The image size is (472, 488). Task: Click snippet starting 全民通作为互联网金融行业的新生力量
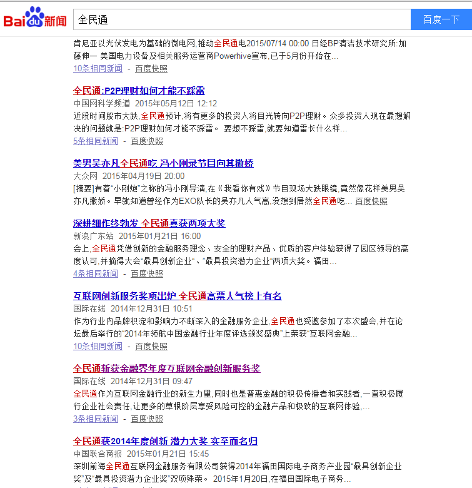pyautogui.click(x=238, y=400)
